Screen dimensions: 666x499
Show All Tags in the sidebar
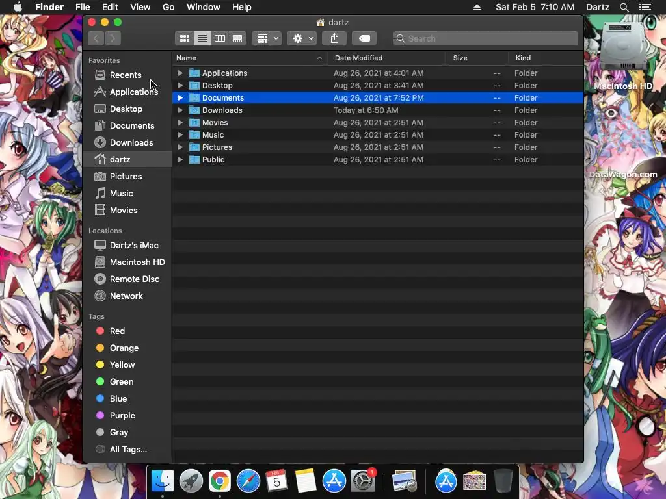point(127,450)
